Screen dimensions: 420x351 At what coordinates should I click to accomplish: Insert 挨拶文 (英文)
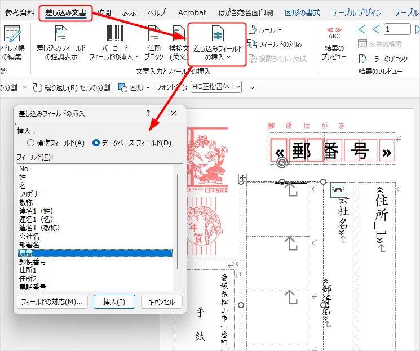point(179,43)
